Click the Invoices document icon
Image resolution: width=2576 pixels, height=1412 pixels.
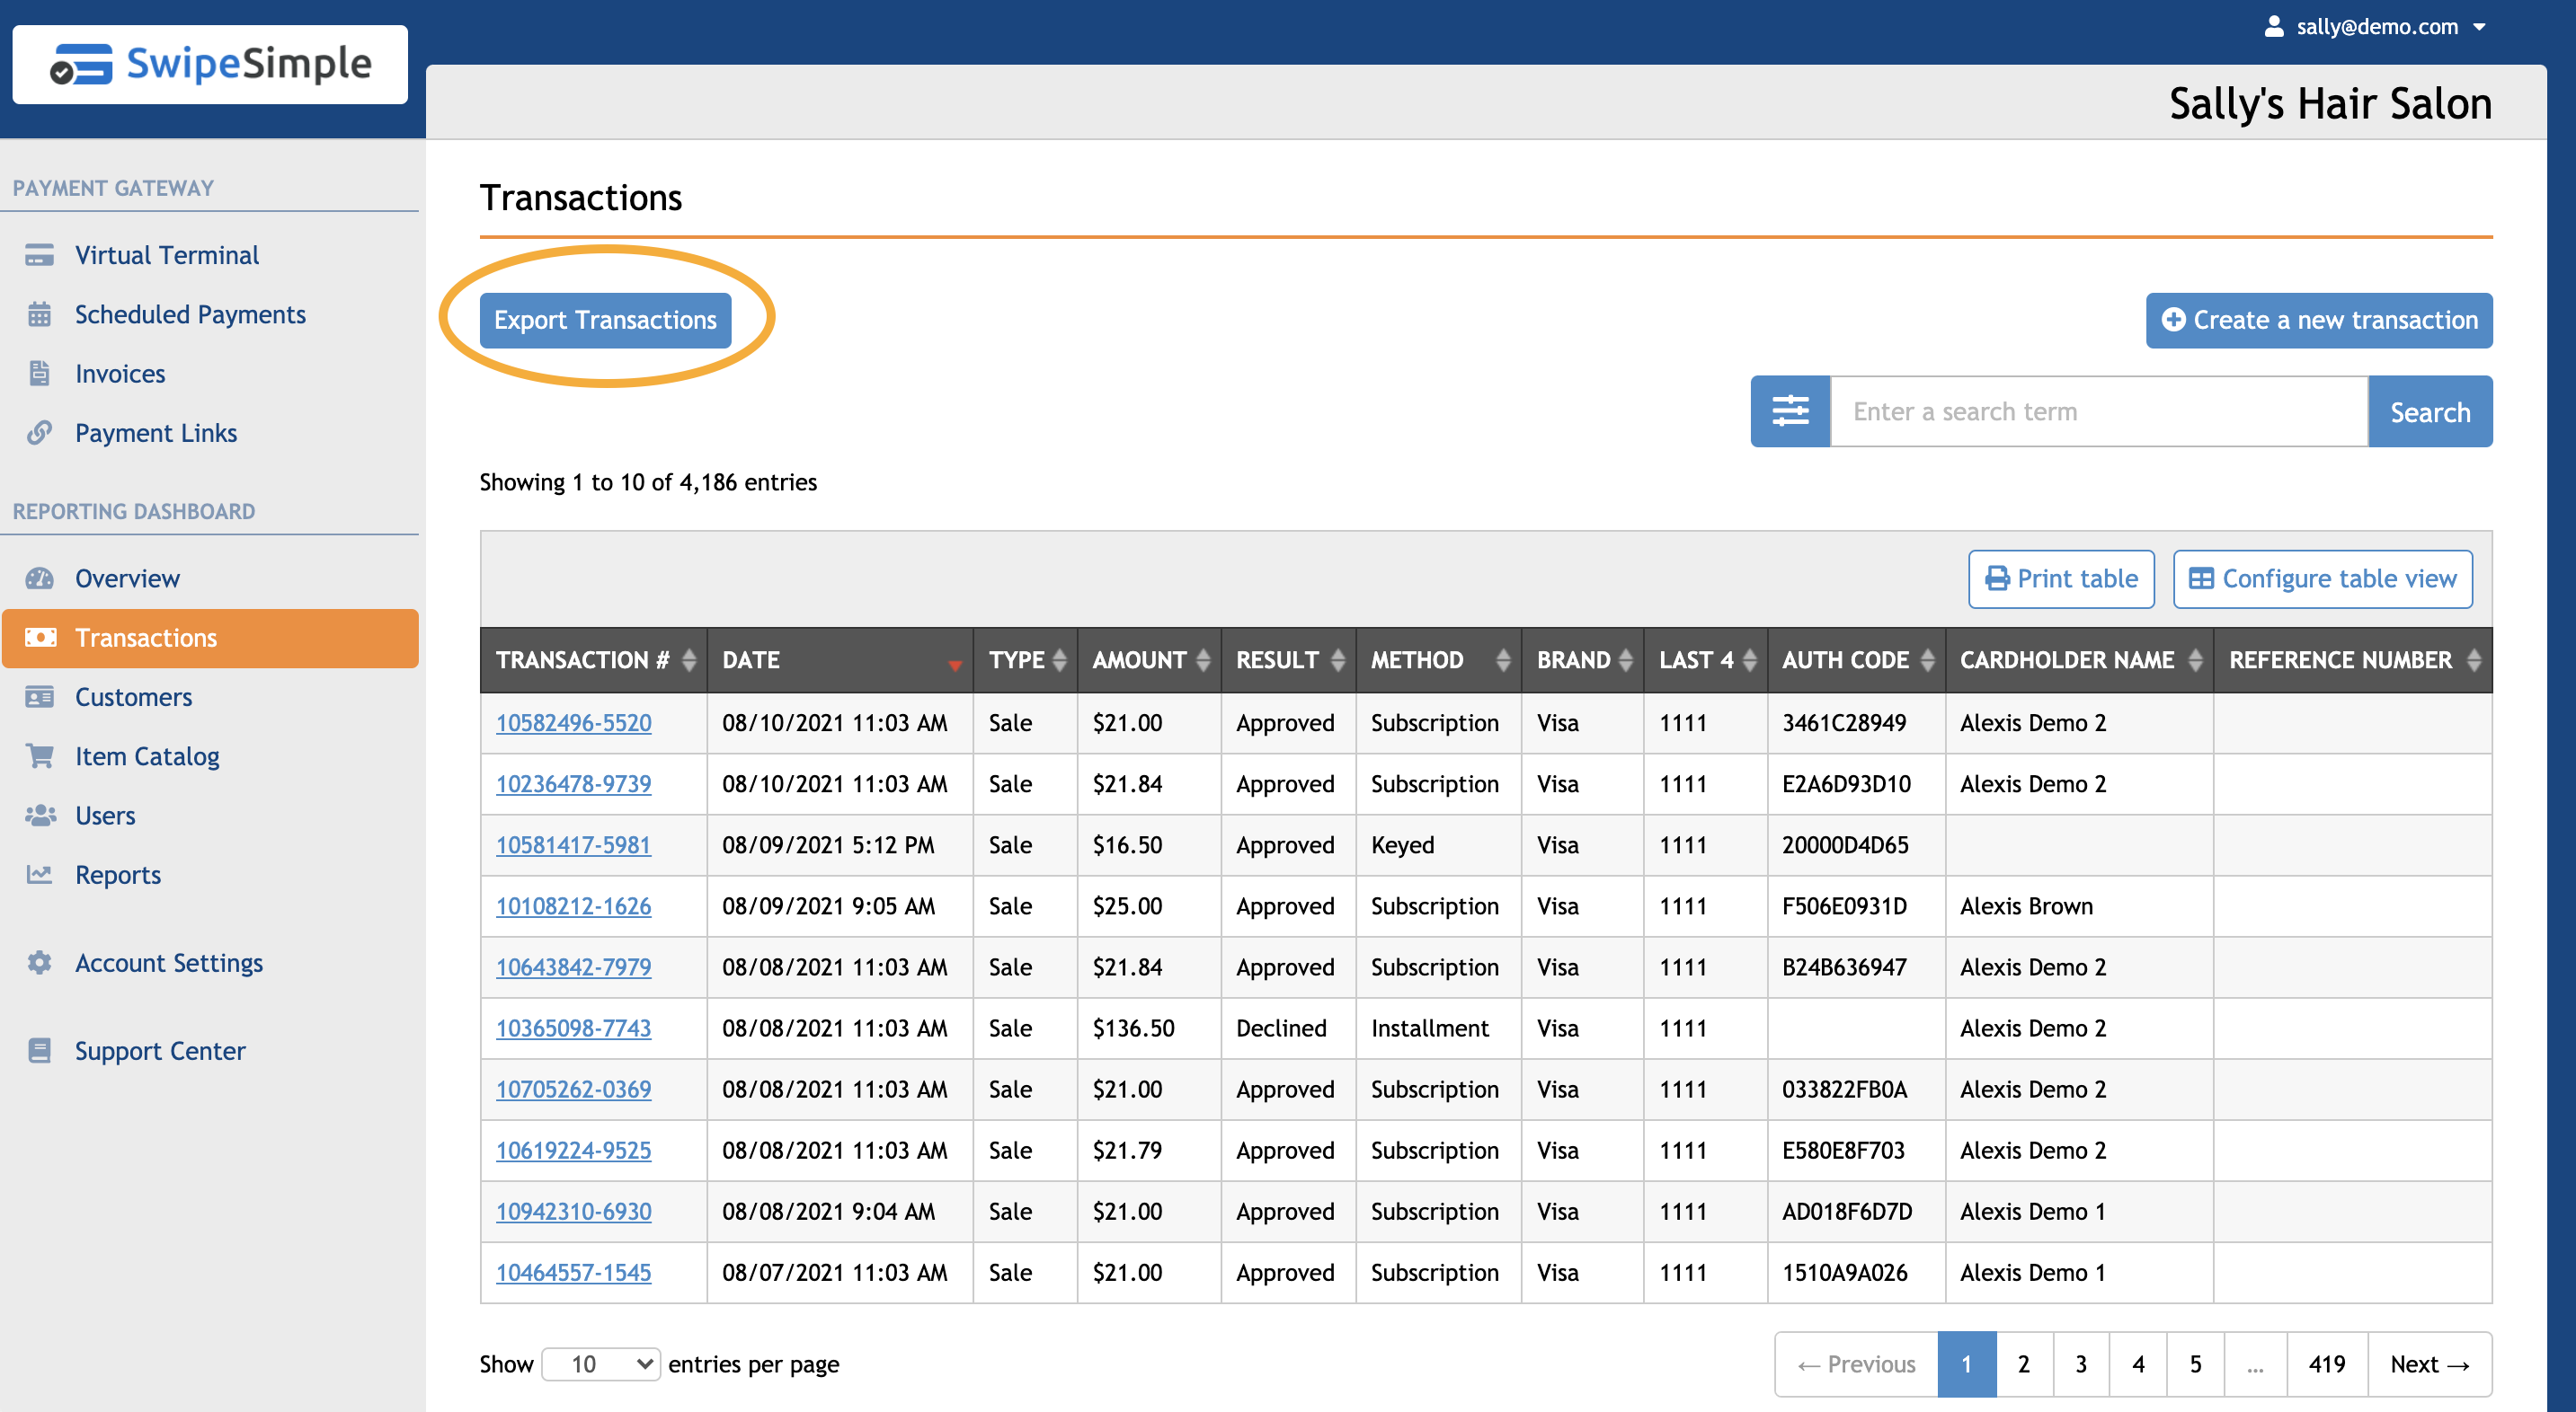(40, 374)
